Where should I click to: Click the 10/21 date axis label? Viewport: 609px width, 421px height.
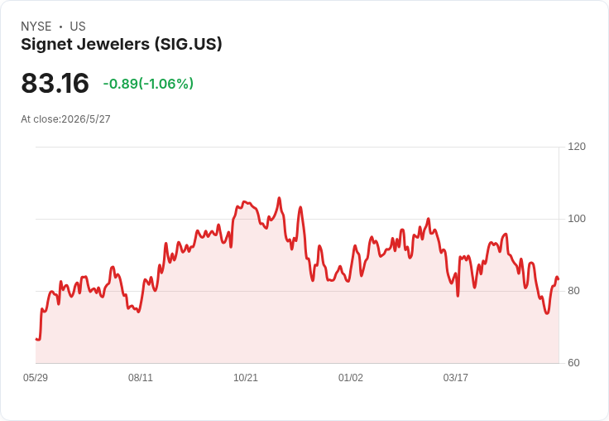click(x=246, y=377)
